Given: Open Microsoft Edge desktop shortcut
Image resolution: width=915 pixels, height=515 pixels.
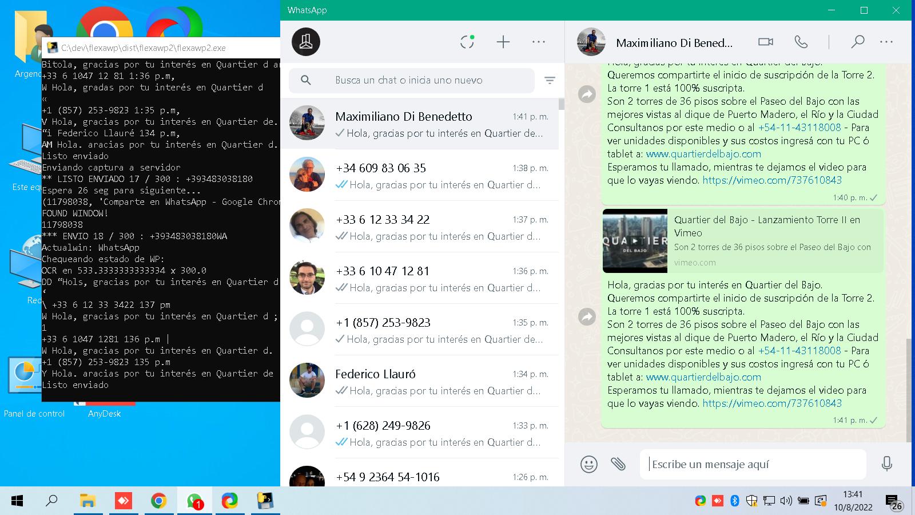Looking at the screenshot, I should [x=174, y=23].
